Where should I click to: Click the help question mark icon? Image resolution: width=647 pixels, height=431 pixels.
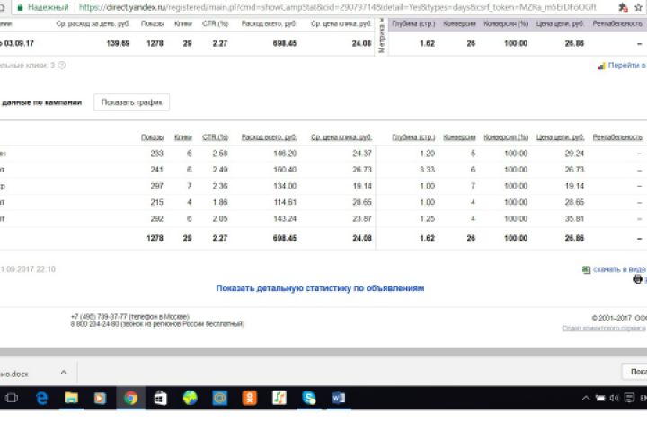pyautogui.click(x=62, y=66)
